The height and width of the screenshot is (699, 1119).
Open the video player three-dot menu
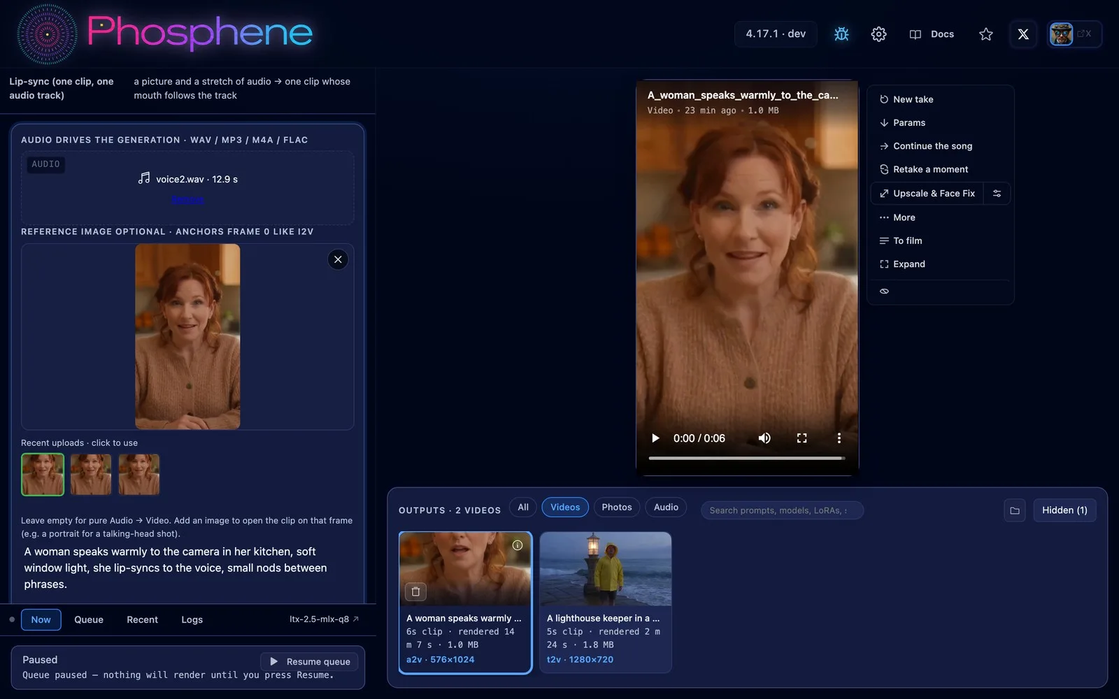click(839, 438)
